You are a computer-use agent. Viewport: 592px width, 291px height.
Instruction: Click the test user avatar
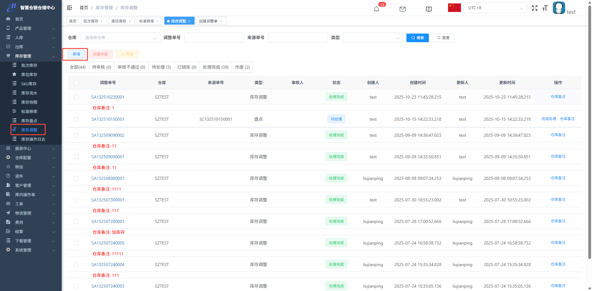click(x=559, y=8)
